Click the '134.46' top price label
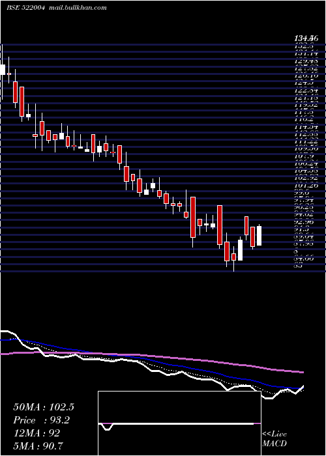This screenshot has width=326, height=456. coord(306,38)
